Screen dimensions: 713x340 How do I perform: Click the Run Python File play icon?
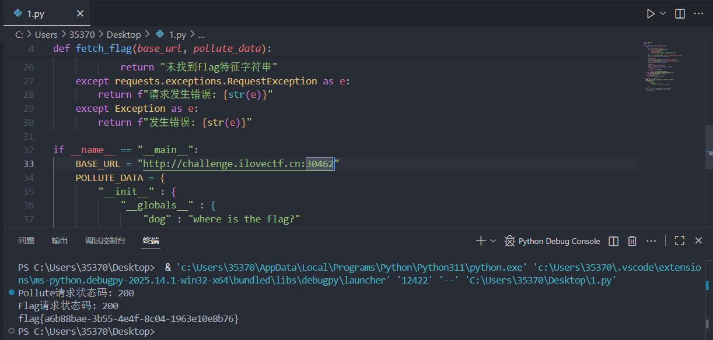pyautogui.click(x=651, y=13)
